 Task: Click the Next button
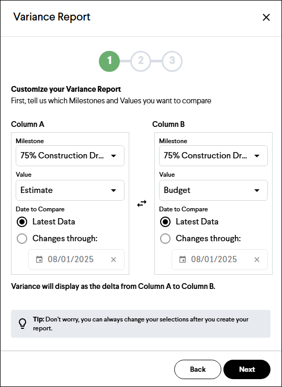point(247,369)
